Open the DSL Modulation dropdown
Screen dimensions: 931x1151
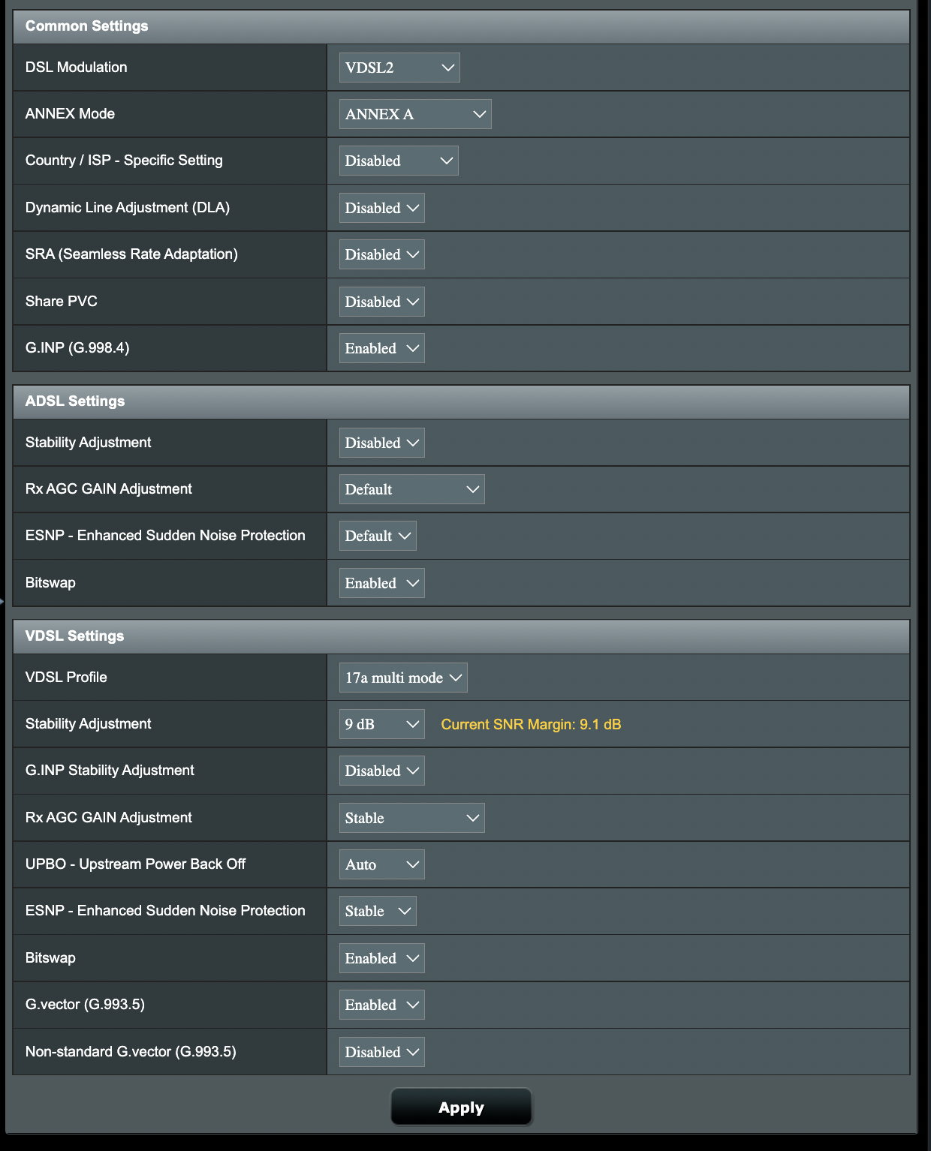pyautogui.click(x=399, y=68)
